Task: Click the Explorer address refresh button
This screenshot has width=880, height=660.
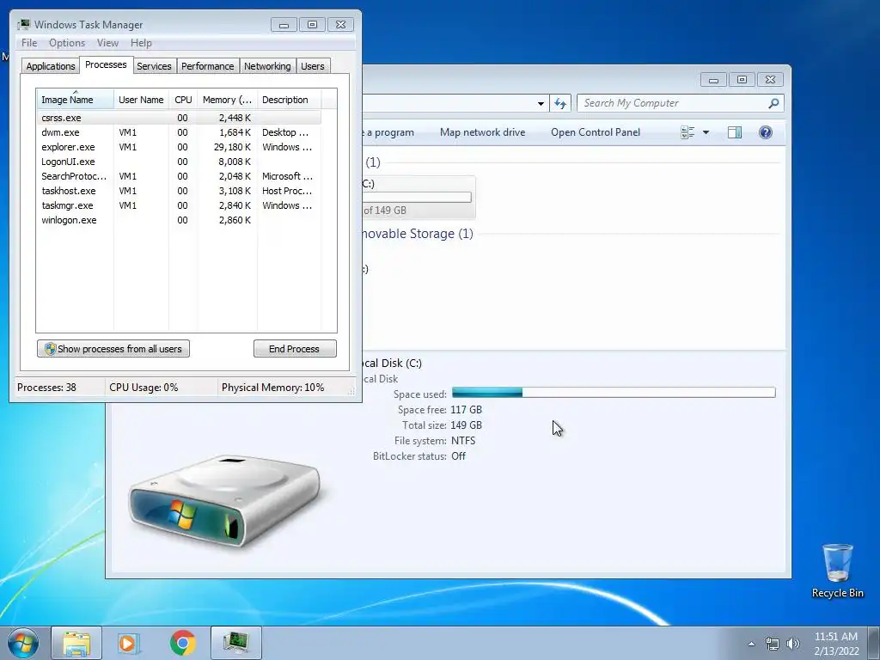Action: pos(560,103)
